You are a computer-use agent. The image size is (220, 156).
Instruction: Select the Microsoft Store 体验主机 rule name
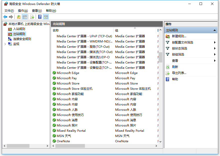pyautogui.click(x=74, y=88)
